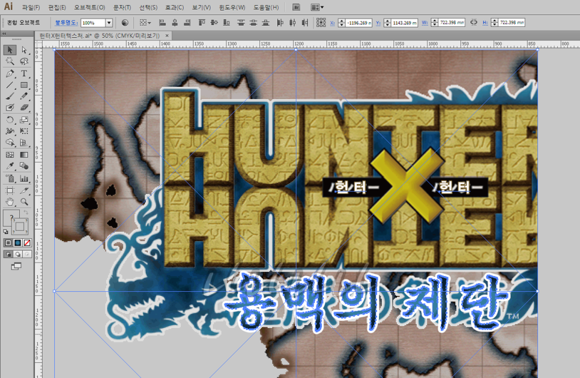580x378 pixels.
Task: Select the Artboard tool
Action: tap(10, 191)
